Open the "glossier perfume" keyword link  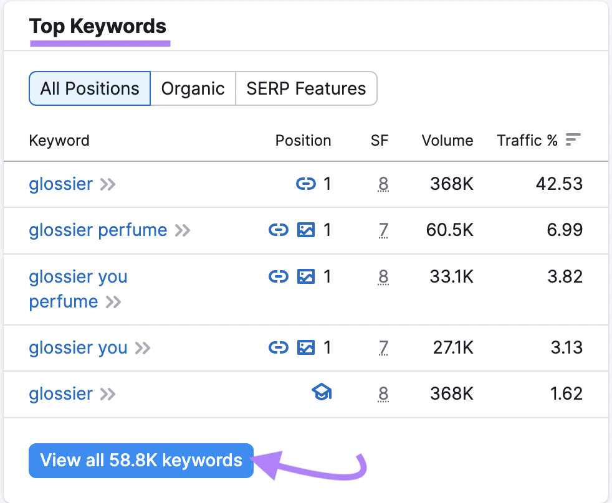point(98,230)
